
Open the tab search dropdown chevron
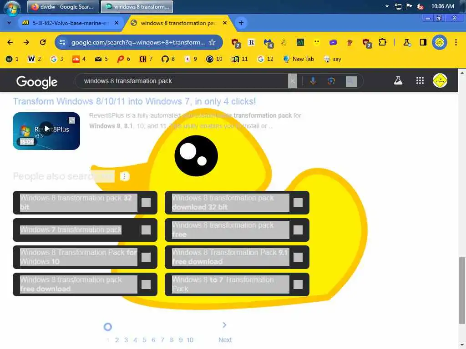click(9, 23)
